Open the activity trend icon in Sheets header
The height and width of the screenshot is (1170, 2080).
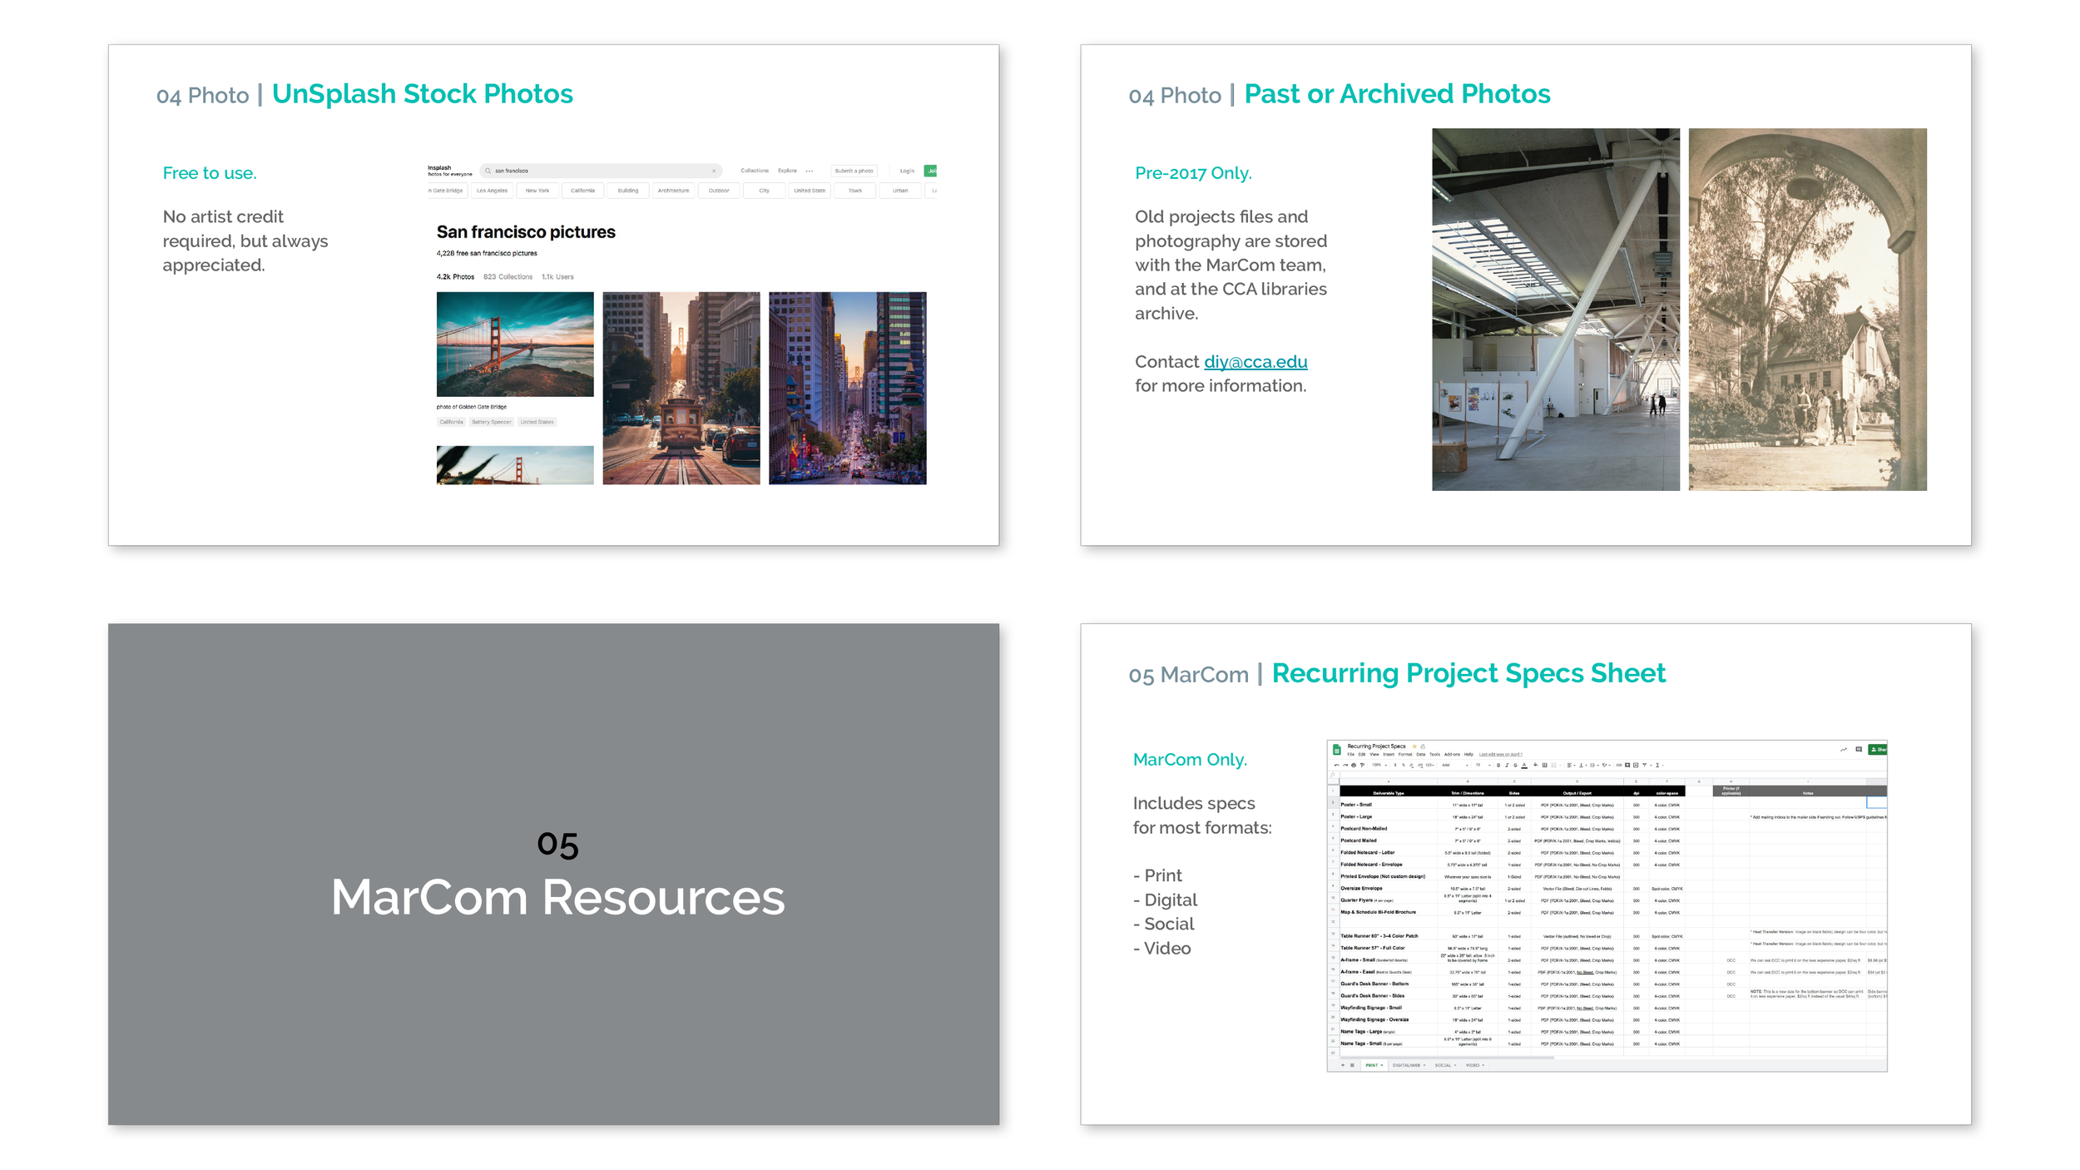[x=1843, y=749]
